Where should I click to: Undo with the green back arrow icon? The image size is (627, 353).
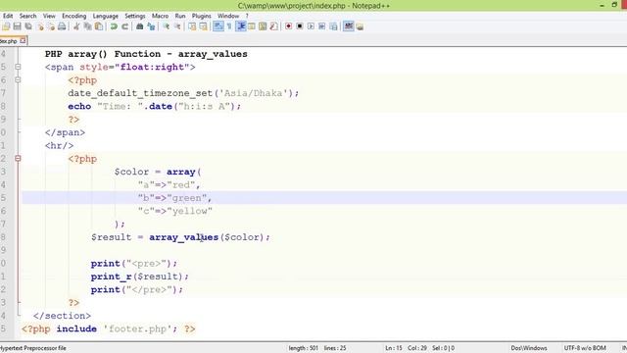[114, 26]
